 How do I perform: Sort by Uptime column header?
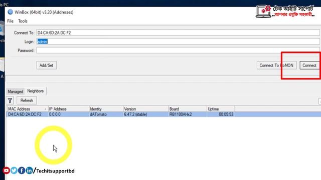coord(220,109)
